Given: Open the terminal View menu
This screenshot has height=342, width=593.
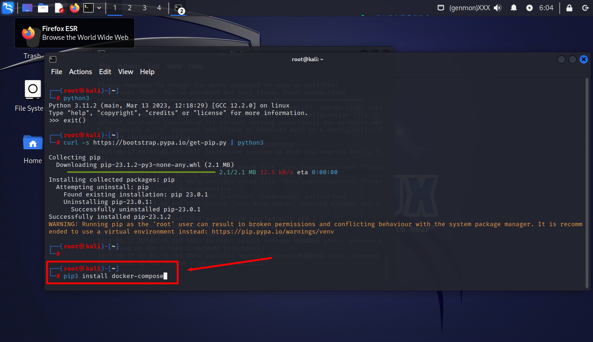Looking at the screenshot, I should click(126, 72).
